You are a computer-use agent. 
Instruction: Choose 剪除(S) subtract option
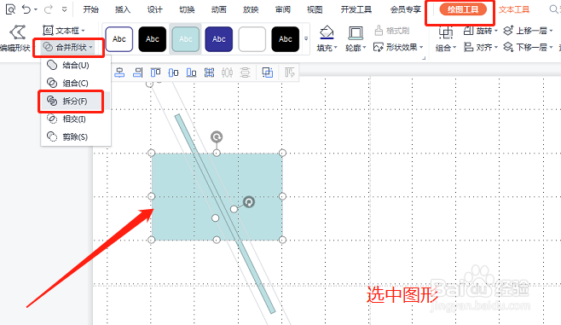coord(75,136)
